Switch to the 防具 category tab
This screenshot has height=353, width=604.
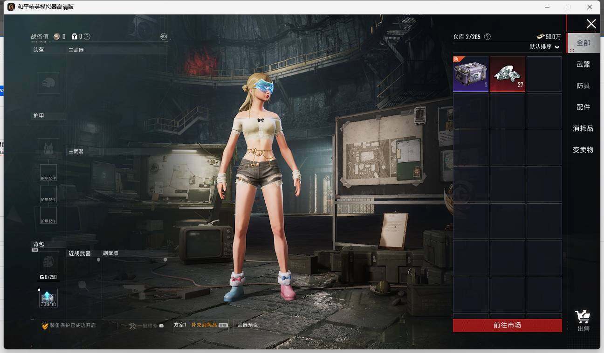[583, 86]
